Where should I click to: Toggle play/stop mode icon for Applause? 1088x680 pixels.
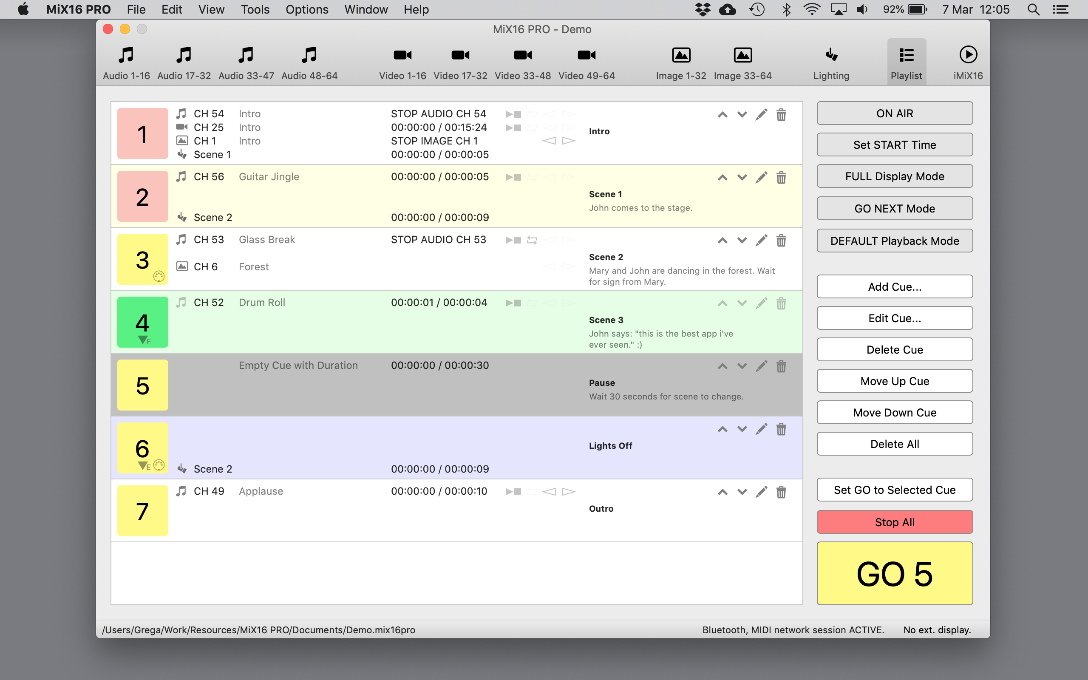tap(513, 492)
